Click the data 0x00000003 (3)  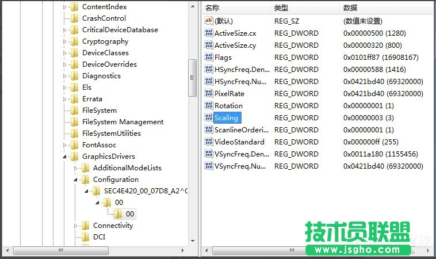(369, 117)
